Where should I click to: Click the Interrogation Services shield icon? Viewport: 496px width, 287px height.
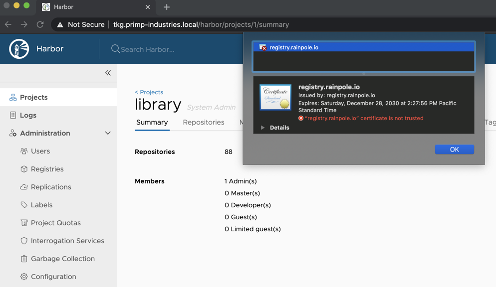pos(24,241)
